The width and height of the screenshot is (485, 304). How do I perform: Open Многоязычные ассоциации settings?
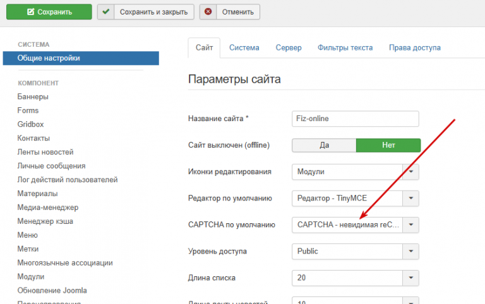click(x=65, y=263)
